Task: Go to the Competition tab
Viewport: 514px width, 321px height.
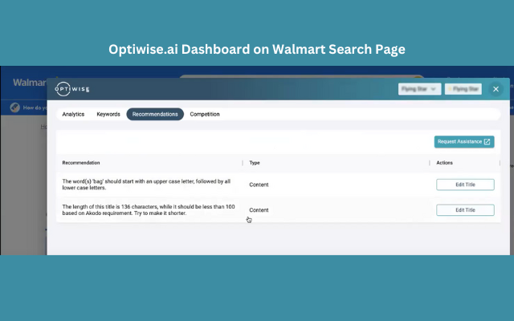Action: [205, 114]
